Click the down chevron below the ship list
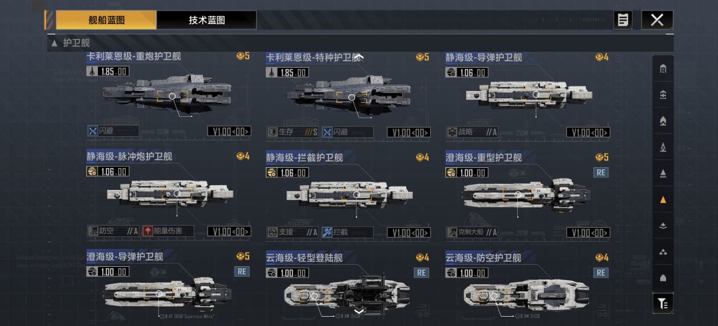Image resolution: width=718 pixels, height=326 pixels. coord(360,312)
